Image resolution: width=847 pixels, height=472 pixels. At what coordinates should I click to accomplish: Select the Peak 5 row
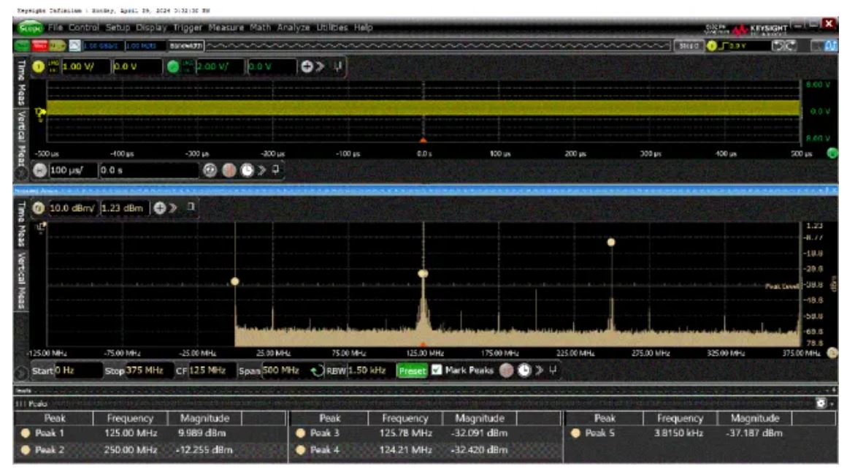(700, 433)
